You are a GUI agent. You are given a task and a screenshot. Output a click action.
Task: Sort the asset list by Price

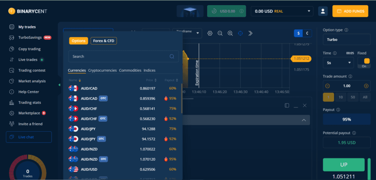(151, 80)
